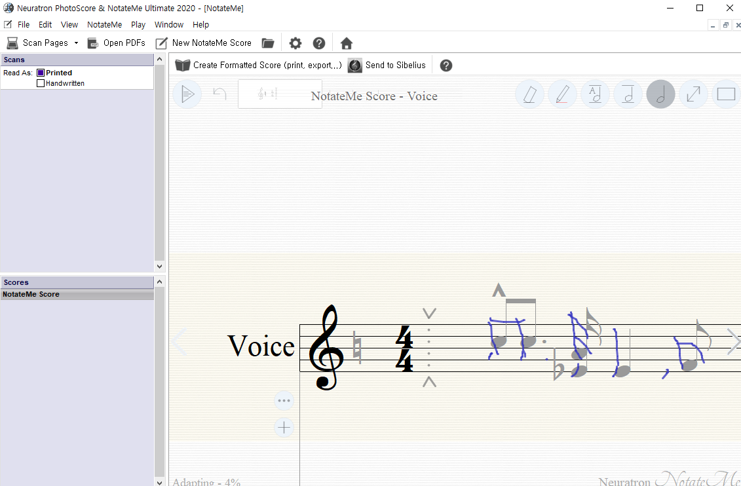
Task: Click the Voice instrument label
Action: click(x=261, y=346)
